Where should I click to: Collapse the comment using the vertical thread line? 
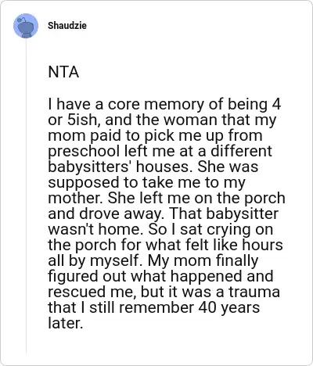[26, 196]
